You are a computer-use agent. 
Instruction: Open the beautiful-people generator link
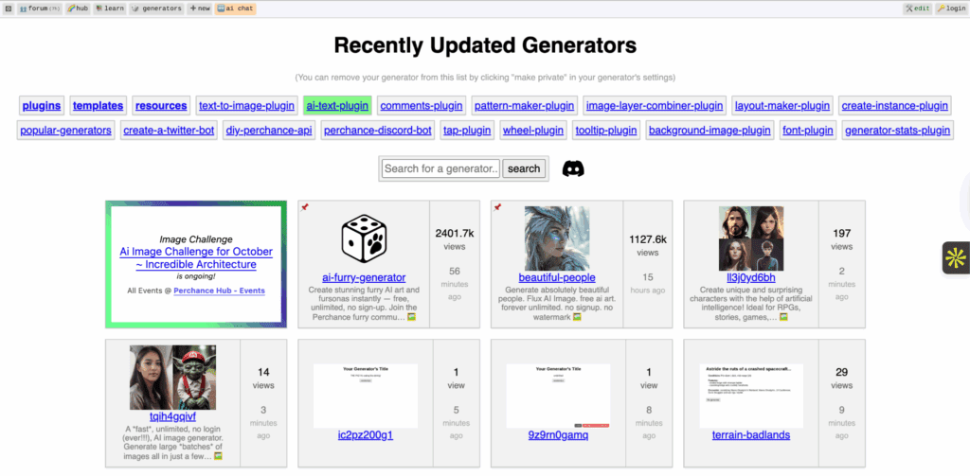(x=557, y=277)
